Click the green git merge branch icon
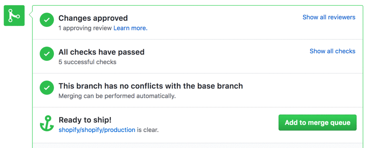Screen dimensions: 367x148 (x=14, y=15)
